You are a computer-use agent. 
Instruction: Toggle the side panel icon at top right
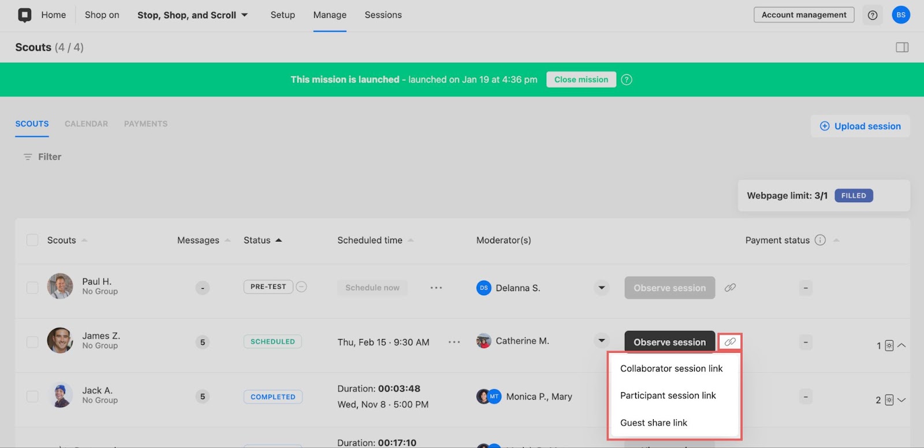coord(902,47)
